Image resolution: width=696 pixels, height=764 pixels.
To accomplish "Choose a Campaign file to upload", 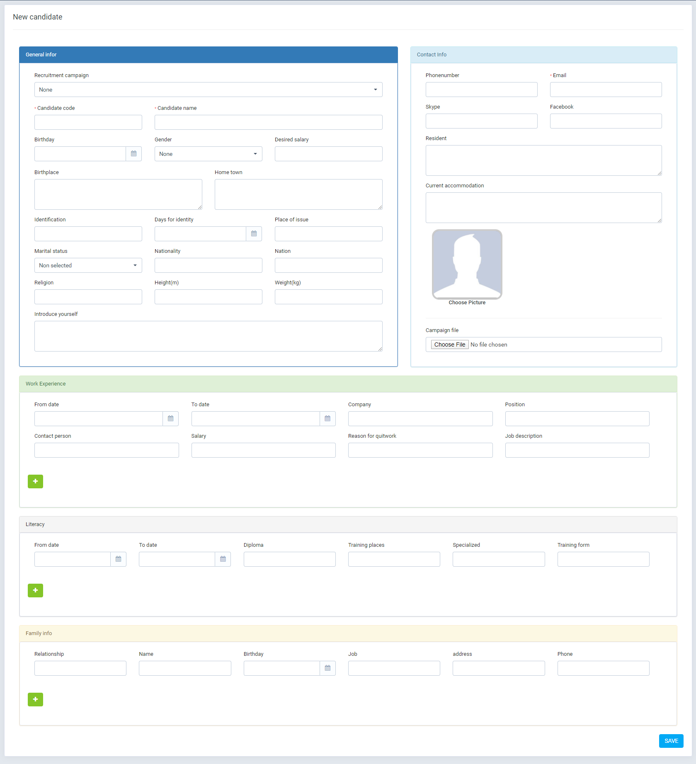I will (x=449, y=344).
